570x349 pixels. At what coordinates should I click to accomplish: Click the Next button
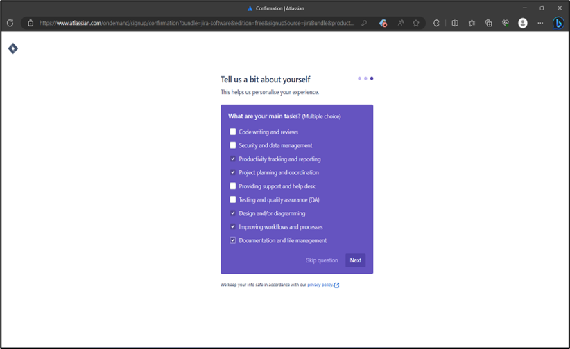tap(355, 260)
